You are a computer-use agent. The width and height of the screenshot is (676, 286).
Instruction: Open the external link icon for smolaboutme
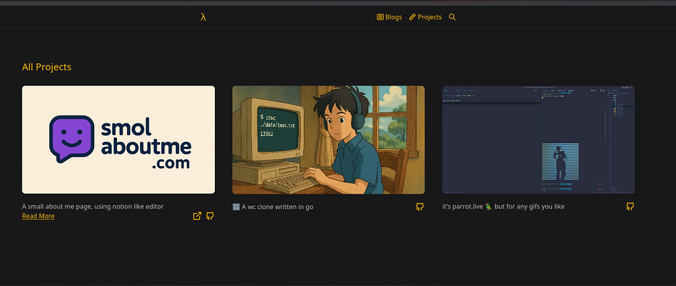point(197,216)
